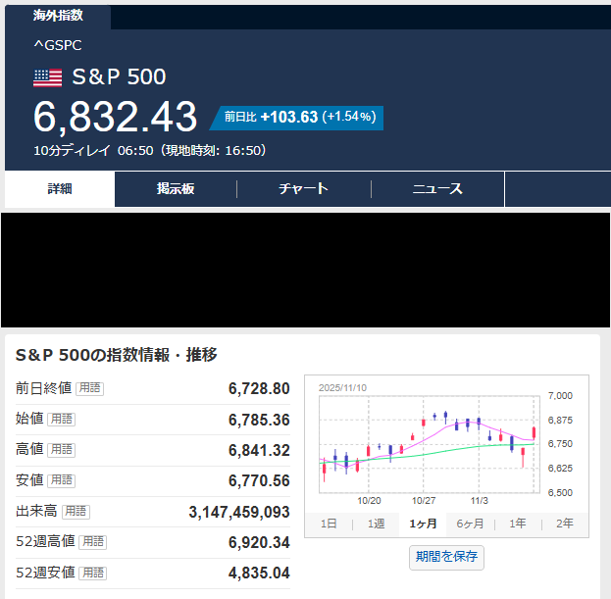The width and height of the screenshot is (611, 599).
Task: Open the 用語 glossary for 高値
Action: click(x=62, y=449)
